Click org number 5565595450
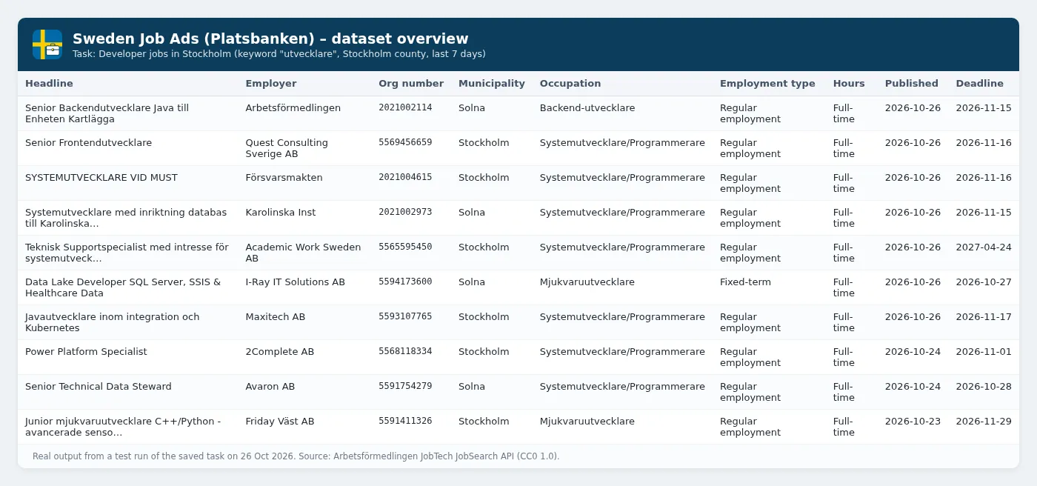Image resolution: width=1037 pixels, height=486 pixels. (x=405, y=247)
